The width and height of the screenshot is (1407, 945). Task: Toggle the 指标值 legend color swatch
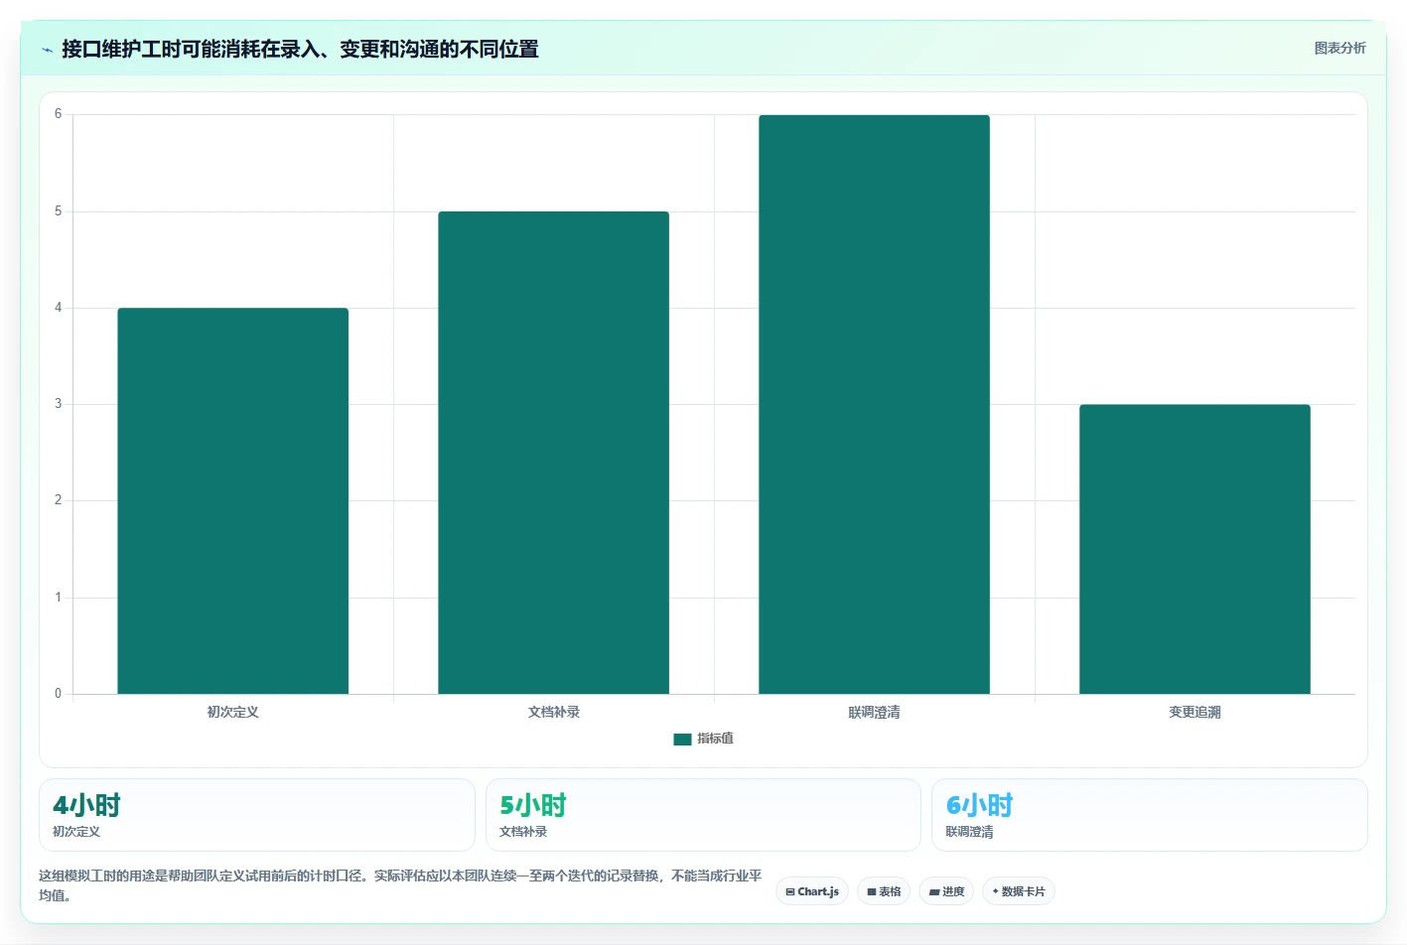click(682, 739)
